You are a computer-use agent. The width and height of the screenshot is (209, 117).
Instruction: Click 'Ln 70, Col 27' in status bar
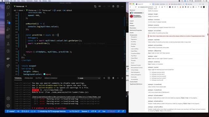[x=74, y=111]
